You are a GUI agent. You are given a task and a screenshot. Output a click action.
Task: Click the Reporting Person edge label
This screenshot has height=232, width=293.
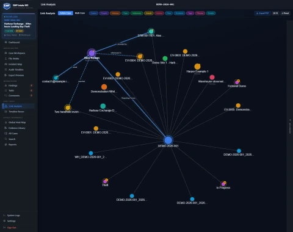coord(128,98)
